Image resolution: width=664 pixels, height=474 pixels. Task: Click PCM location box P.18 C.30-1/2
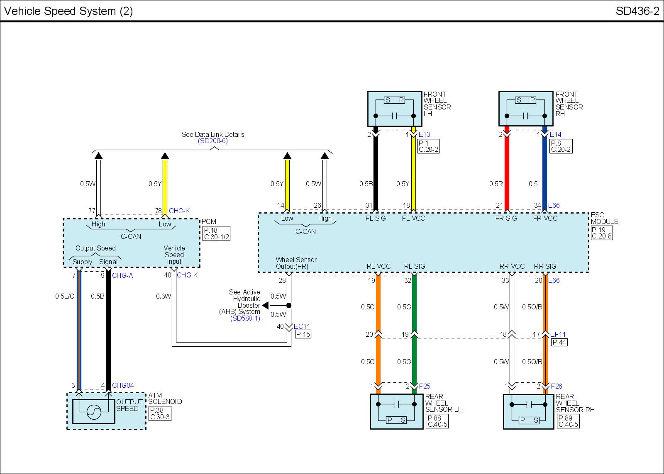216,234
